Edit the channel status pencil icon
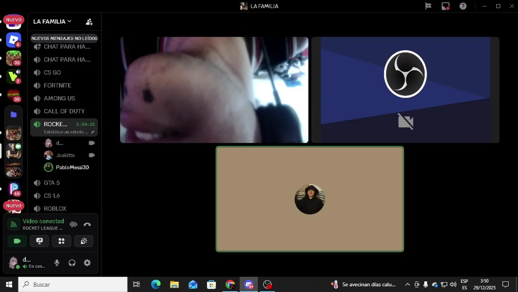The height and width of the screenshot is (292, 518). [x=93, y=132]
